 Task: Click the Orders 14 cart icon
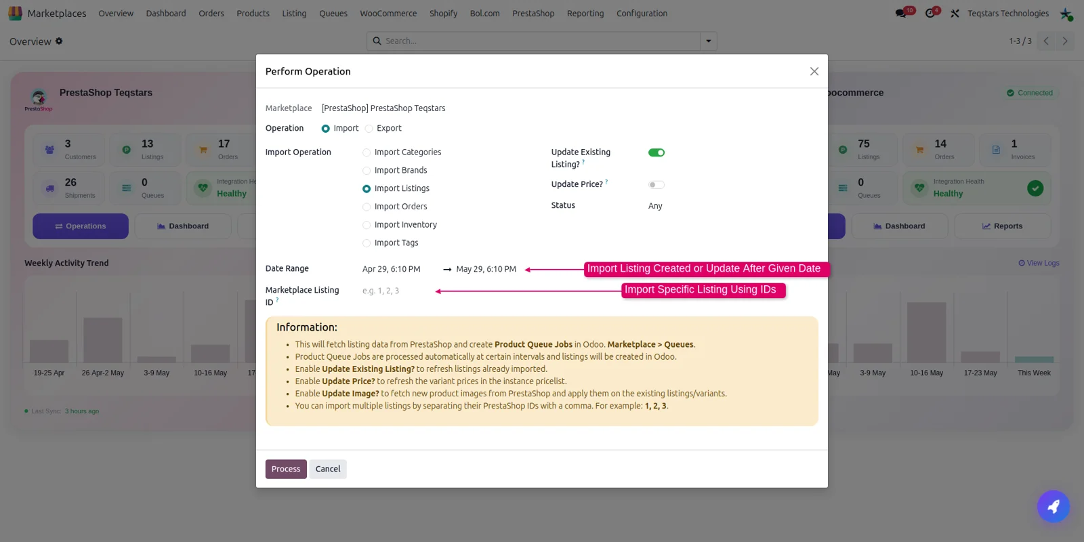coord(919,150)
